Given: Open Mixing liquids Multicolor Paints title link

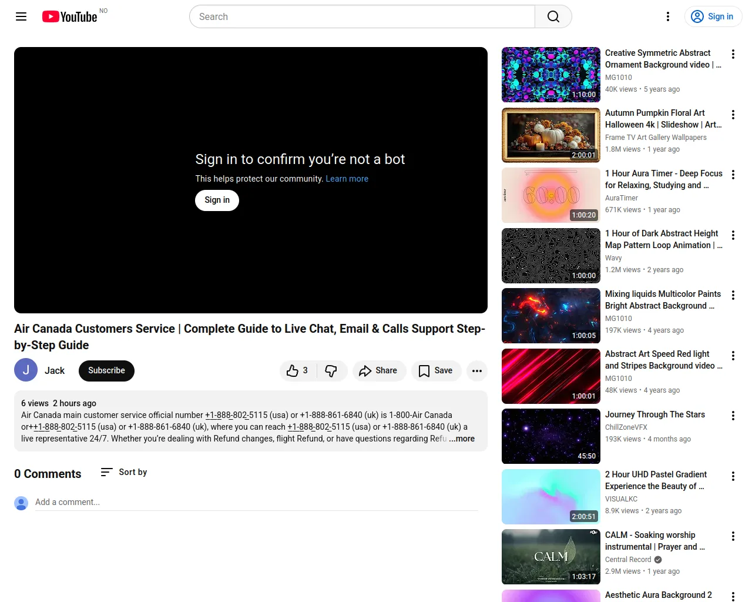Looking at the screenshot, I should tap(663, 300).
